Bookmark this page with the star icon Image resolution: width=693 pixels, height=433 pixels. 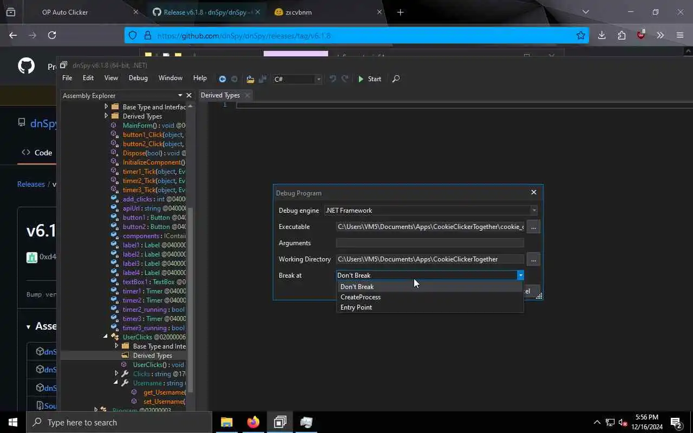[581, 35]
